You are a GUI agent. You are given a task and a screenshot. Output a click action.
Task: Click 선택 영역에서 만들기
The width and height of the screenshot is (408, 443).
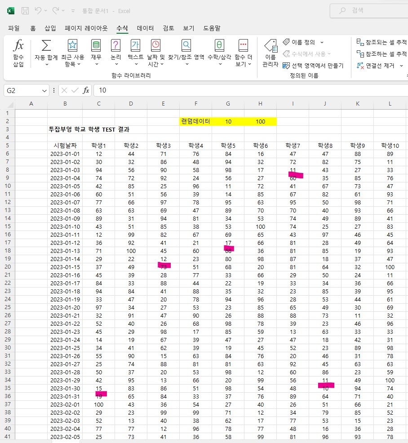(x=313, y=66)
